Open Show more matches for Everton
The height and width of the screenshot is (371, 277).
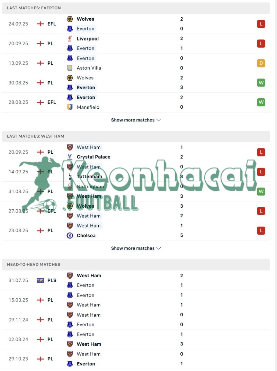pyautogui.click(x=132, y=120)
